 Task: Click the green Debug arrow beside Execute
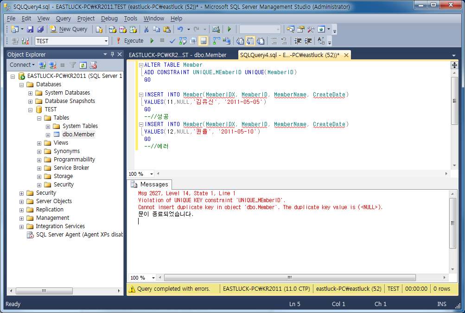[x=152, y=41]
